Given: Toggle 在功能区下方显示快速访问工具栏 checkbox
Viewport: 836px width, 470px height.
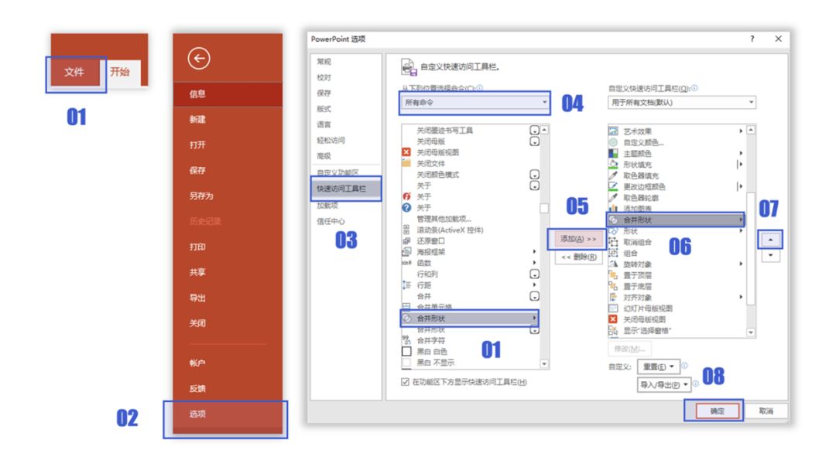Looking at the screenshot, I should (405, 382).
